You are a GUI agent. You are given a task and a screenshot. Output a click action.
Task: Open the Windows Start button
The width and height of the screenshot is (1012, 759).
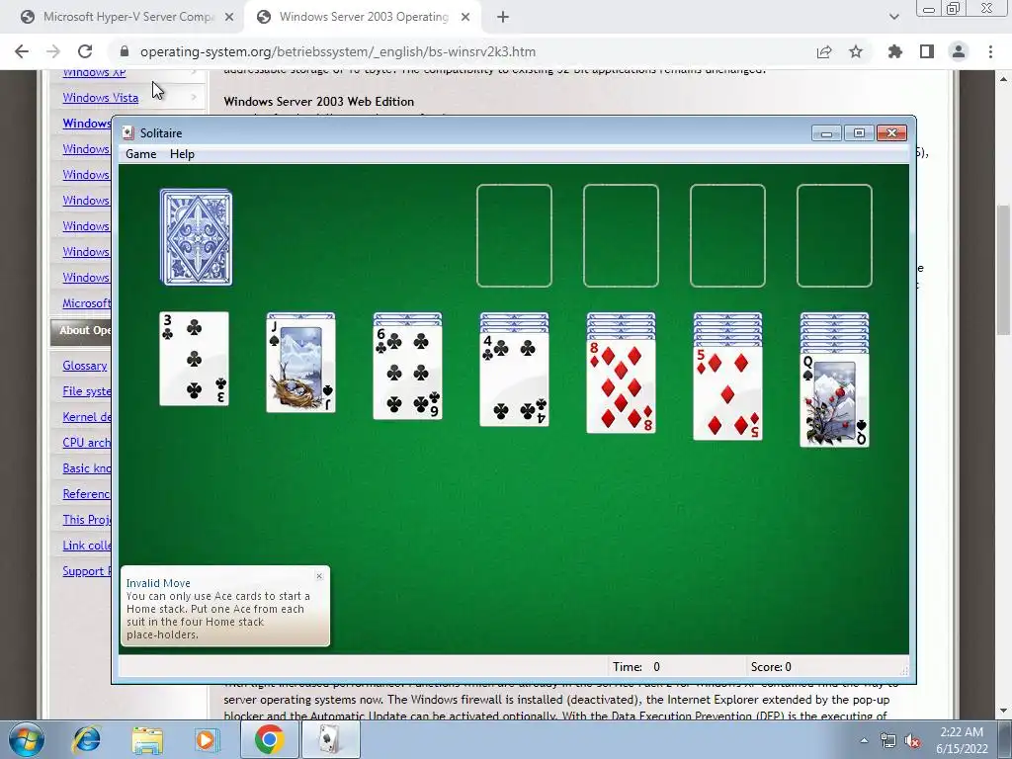tap(26, 739)
